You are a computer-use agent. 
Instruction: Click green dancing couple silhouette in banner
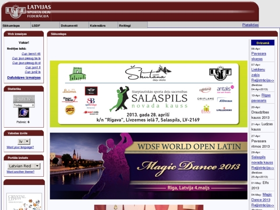[x=119, y=99]
